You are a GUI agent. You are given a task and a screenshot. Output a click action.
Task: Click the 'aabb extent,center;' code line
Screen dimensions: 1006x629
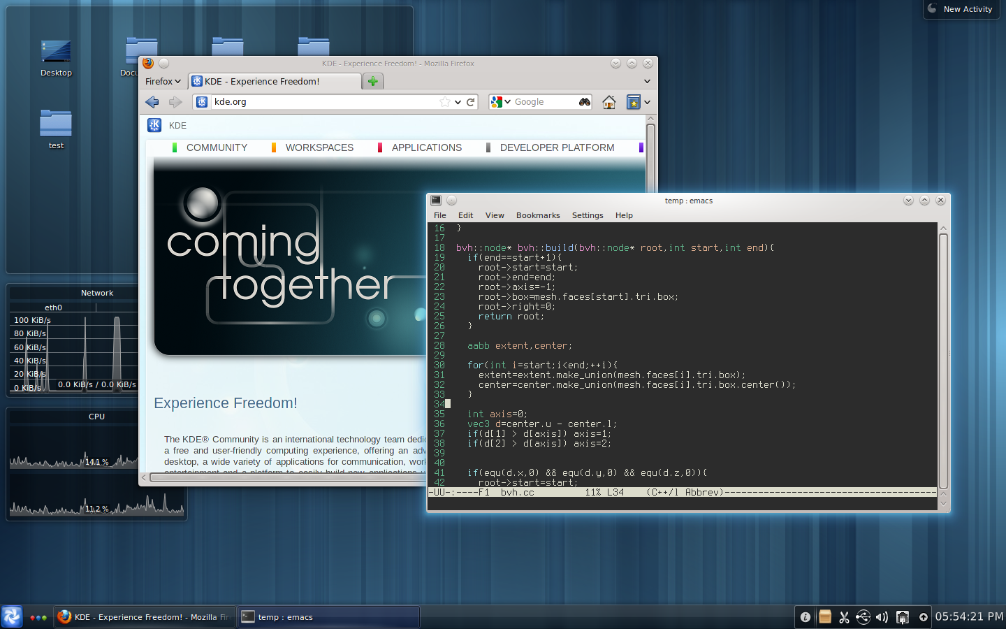[x=520, y=346]
